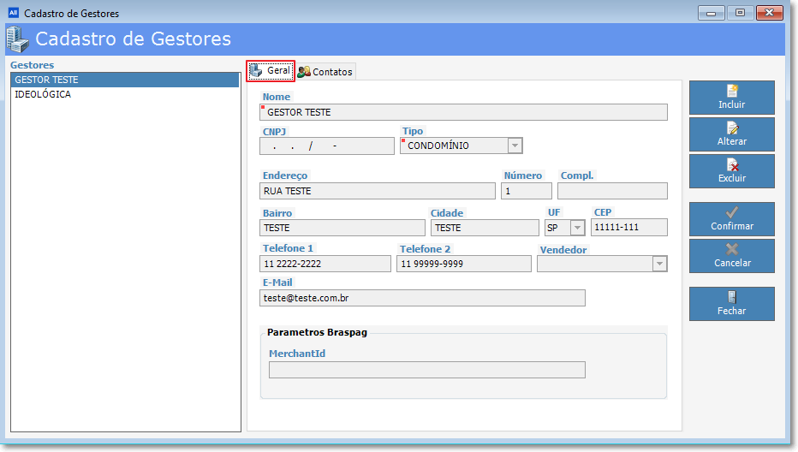Open the Tipo dropdown list
The image size is (798, 452).
pos(514,146)
